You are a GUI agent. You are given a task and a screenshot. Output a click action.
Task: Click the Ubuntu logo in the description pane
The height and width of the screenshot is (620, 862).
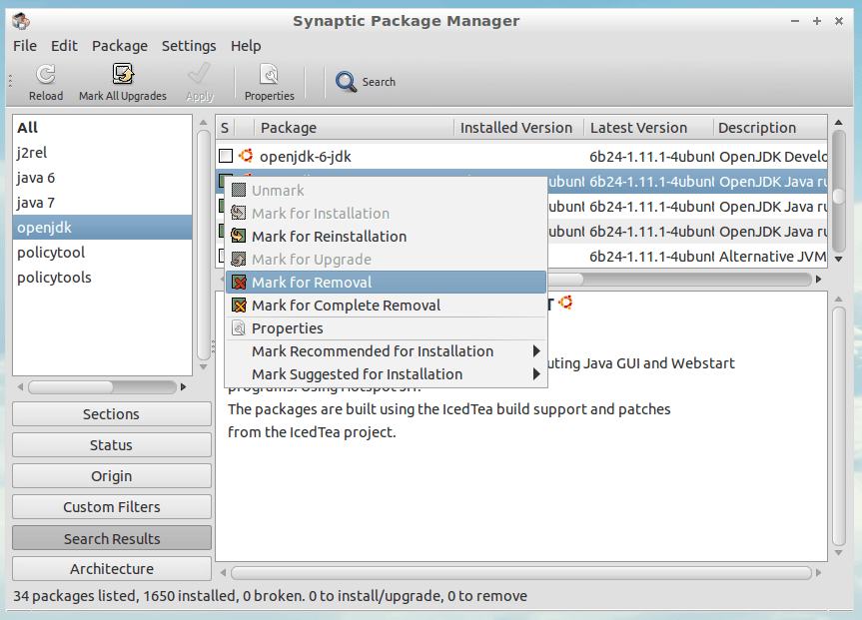coord(565,303)
